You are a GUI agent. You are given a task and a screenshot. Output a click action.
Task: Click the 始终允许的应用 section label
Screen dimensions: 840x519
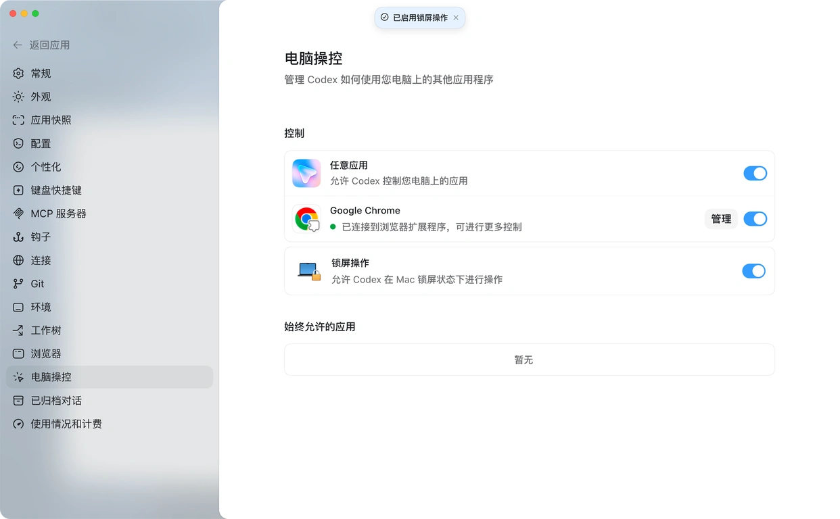[x=320, y=327]
